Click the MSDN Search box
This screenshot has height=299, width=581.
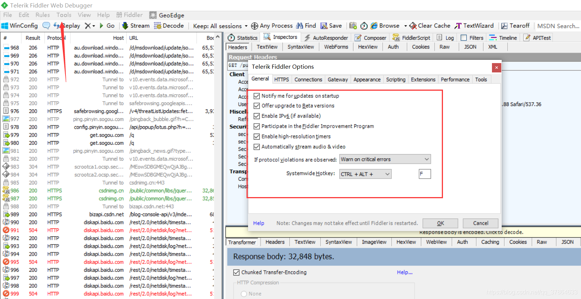tap(558, 26)
